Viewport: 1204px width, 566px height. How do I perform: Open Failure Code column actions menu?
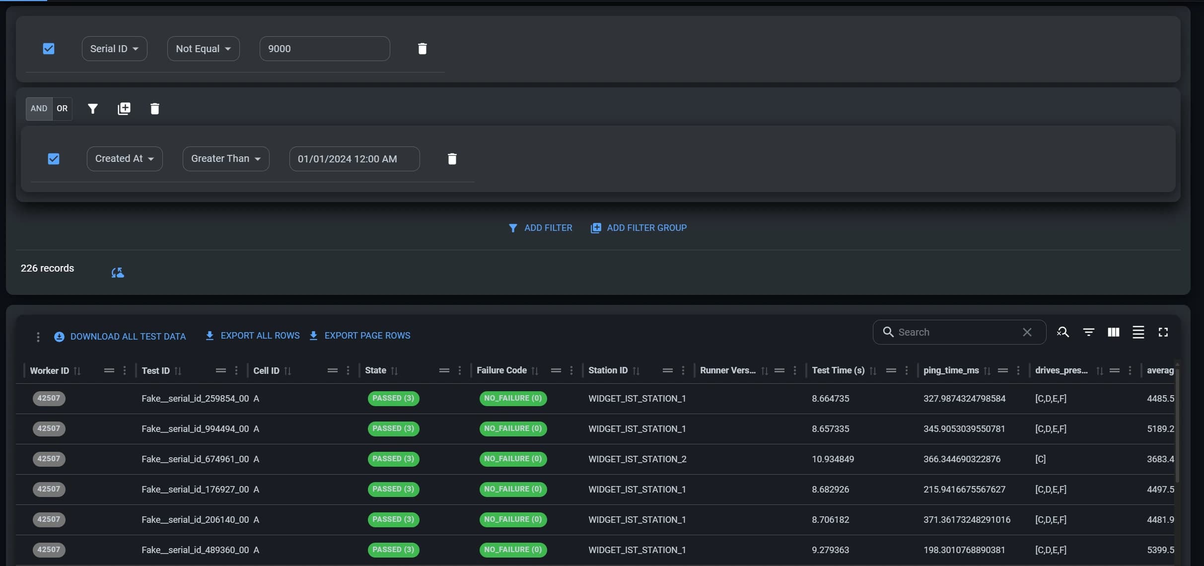[571, 370]
